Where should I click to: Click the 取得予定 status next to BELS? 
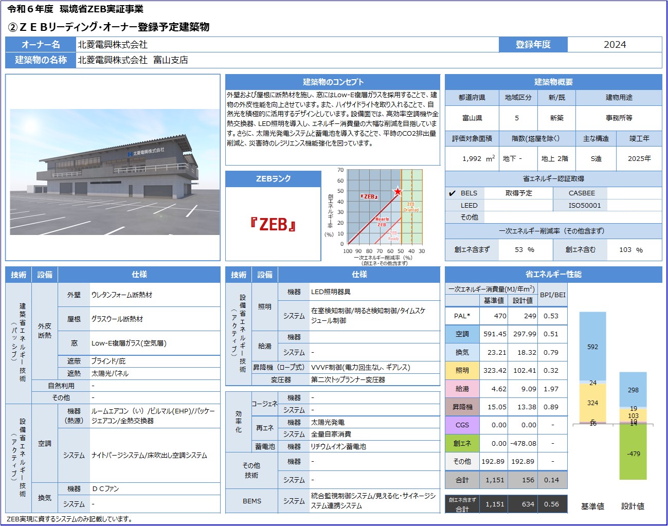[x=518, y=193]
